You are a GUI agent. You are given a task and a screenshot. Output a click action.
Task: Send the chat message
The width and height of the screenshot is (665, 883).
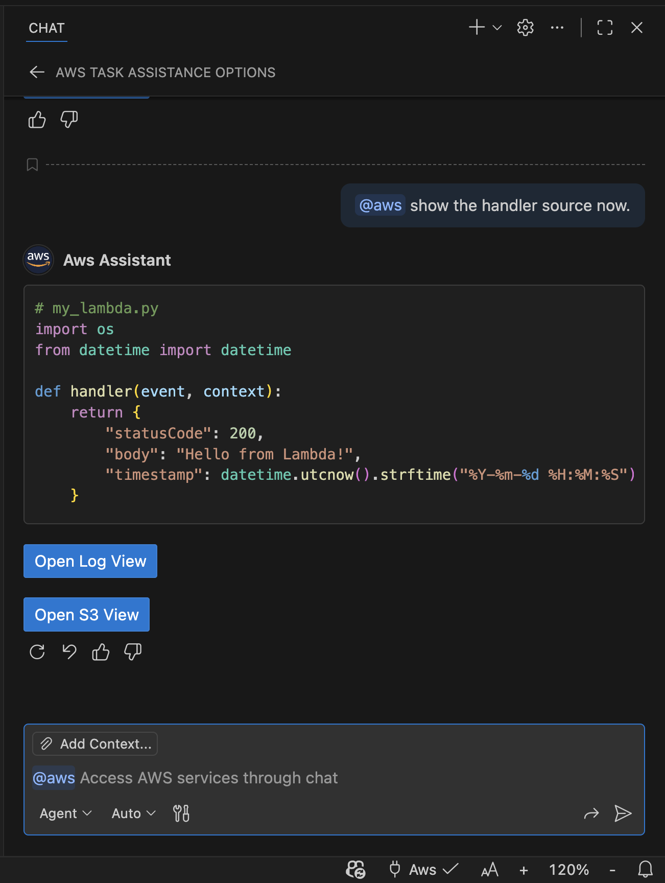coord(623,814)
